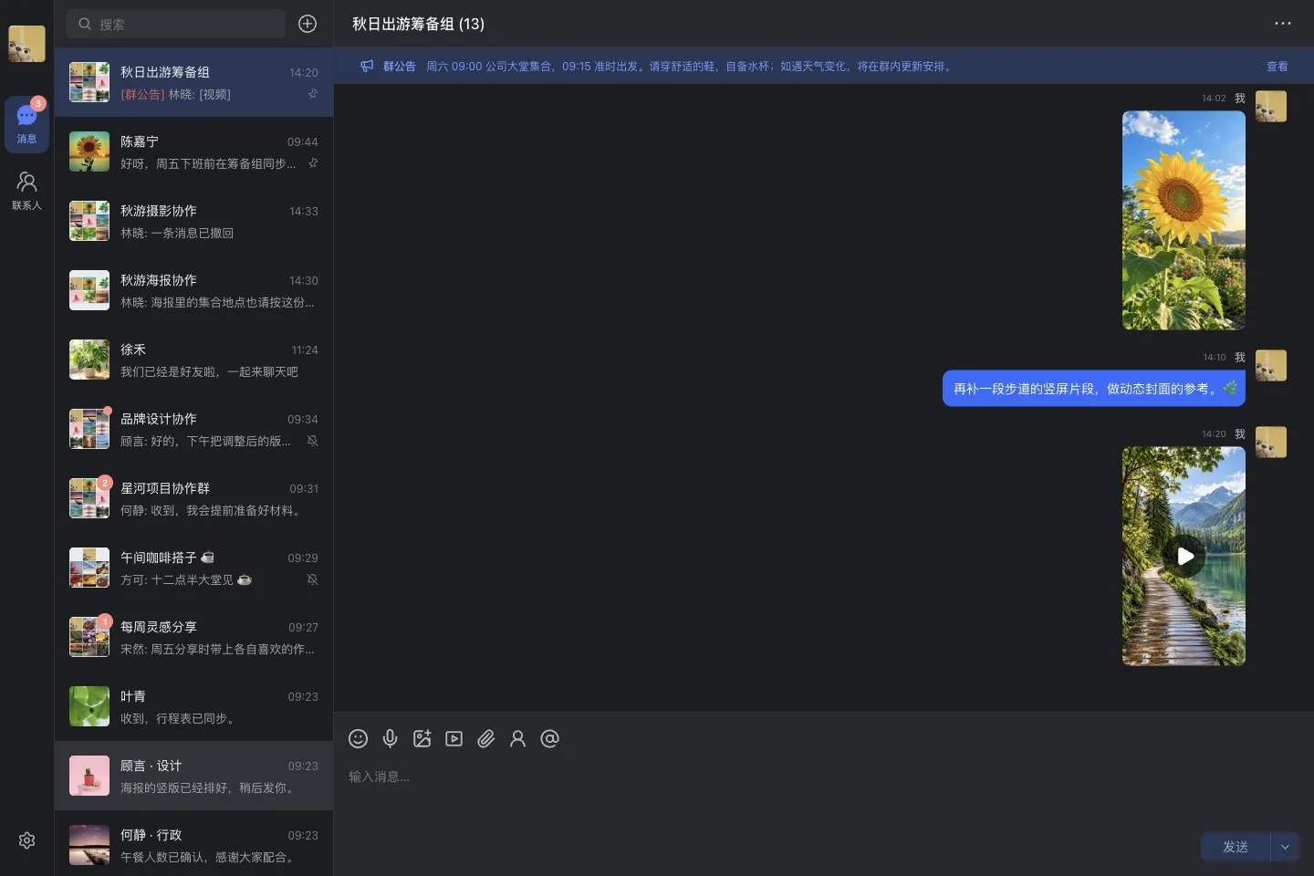Click the contact card share icon

coord(517,738)
